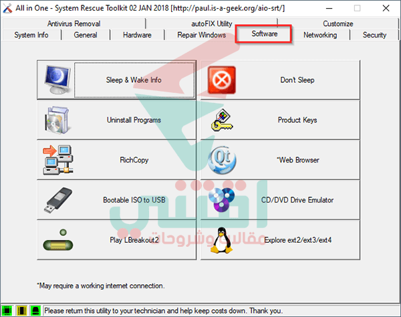Open Explore ext2/ext3/ext4
Viewport: 401px width, 317px height.
280,240
